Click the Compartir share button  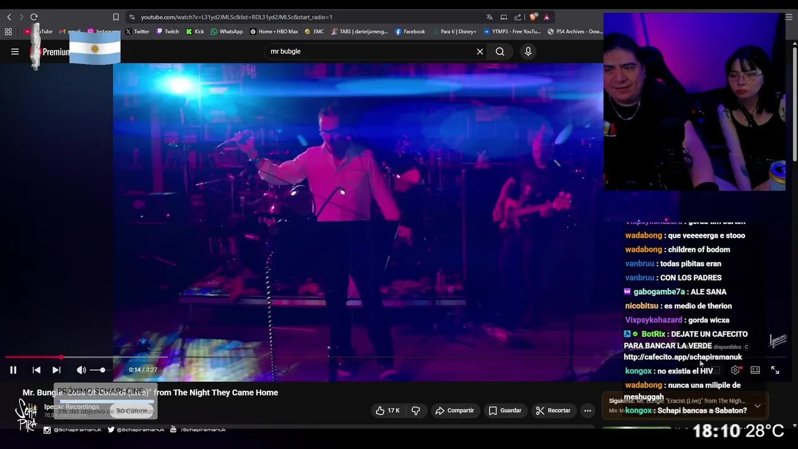(x=454, y=410)
